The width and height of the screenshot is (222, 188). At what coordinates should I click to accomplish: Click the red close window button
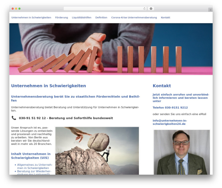click(x=13, y=9)
